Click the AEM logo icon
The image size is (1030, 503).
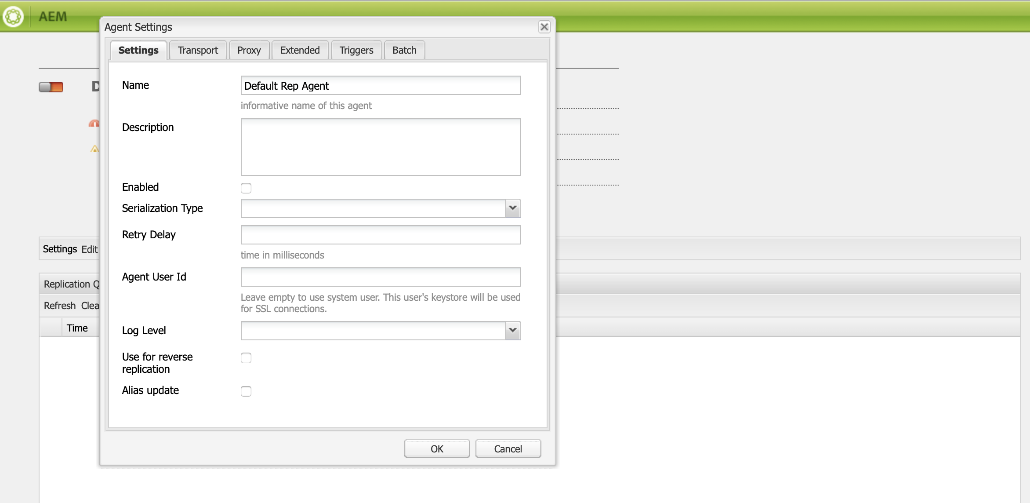(13, 17)
